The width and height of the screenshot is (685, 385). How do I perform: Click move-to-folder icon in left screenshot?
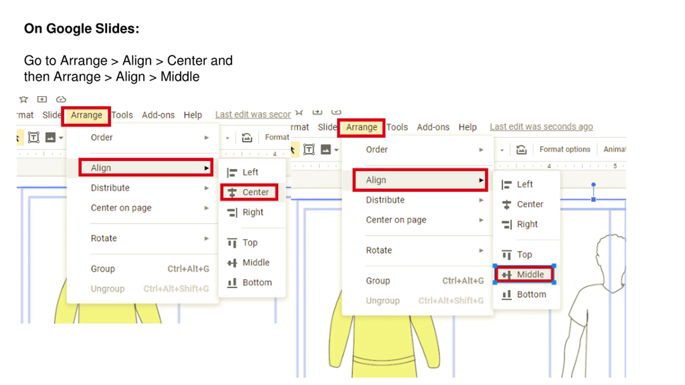point(42,99)
